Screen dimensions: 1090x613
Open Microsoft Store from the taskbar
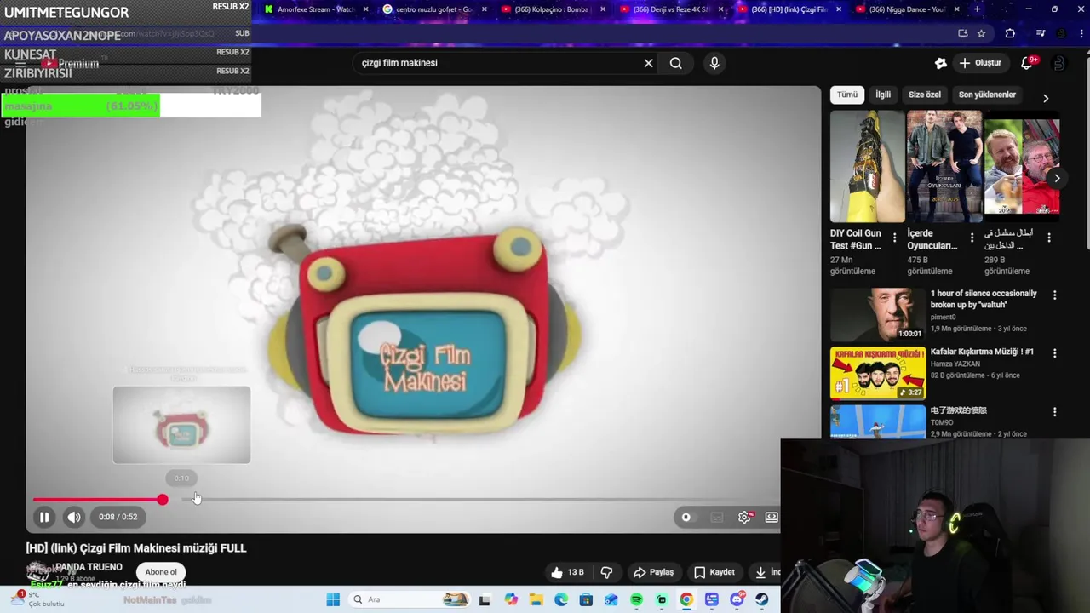click(586, 599)
